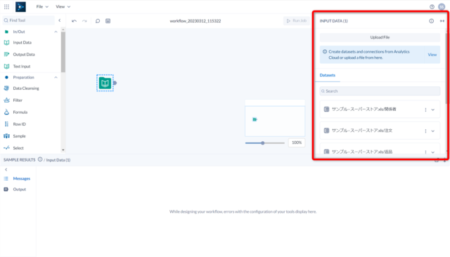Image resolution: width=450 pixels, height=257 pixels.
Task: Click the Alteryx Designer Cloud logo
Action: pyautogui.click(x=20, y=7)
